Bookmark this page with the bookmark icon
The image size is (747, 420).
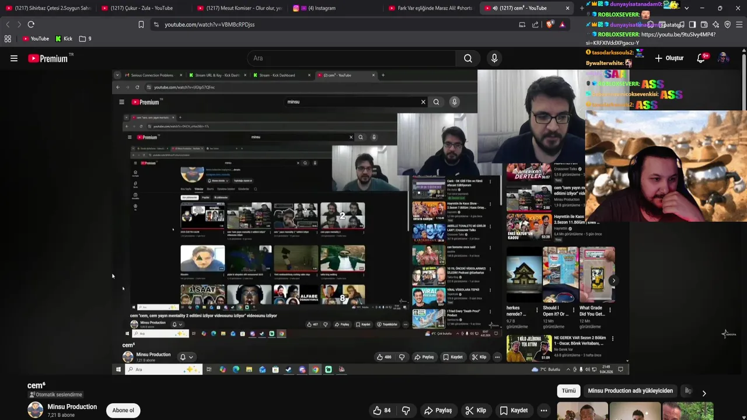pyautogui.click(x=141, y=24)
